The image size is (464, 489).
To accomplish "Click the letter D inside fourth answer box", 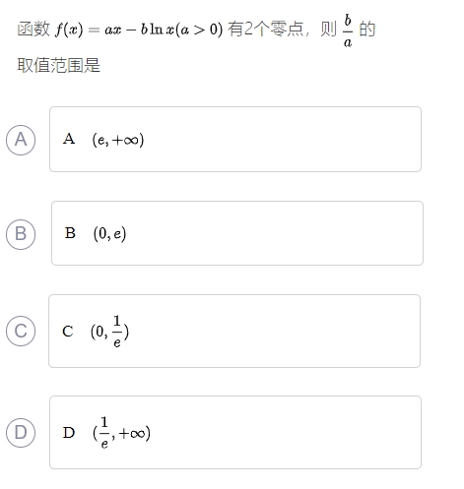I will tap(69, 433).
